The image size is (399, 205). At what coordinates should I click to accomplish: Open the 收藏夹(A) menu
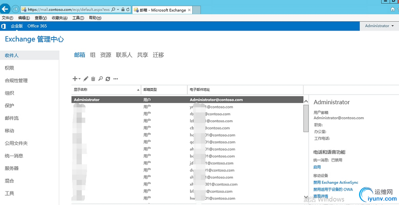(60, 18)
